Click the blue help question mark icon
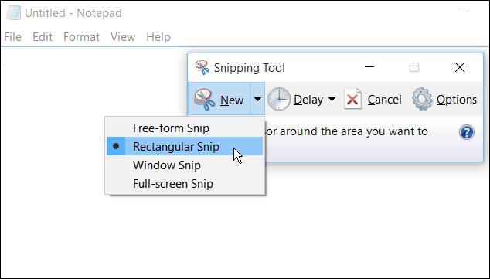 tap(467, 132)
